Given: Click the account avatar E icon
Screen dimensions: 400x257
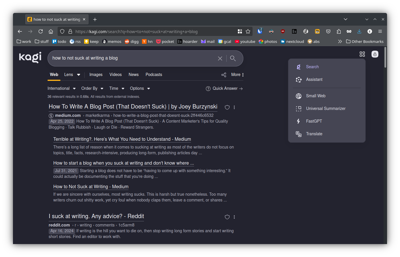Looking at the screenshot, I should pos(370,31).
